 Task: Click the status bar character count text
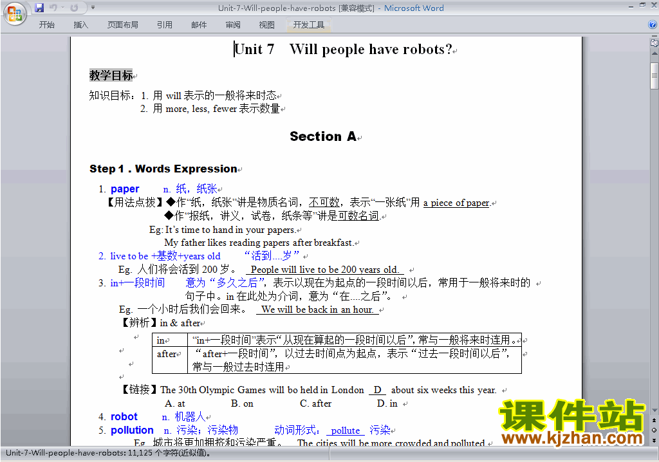click(x=108, y=453)
